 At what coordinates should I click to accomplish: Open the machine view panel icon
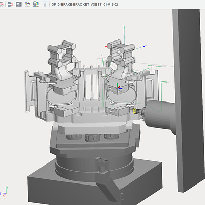click(19, 4)
